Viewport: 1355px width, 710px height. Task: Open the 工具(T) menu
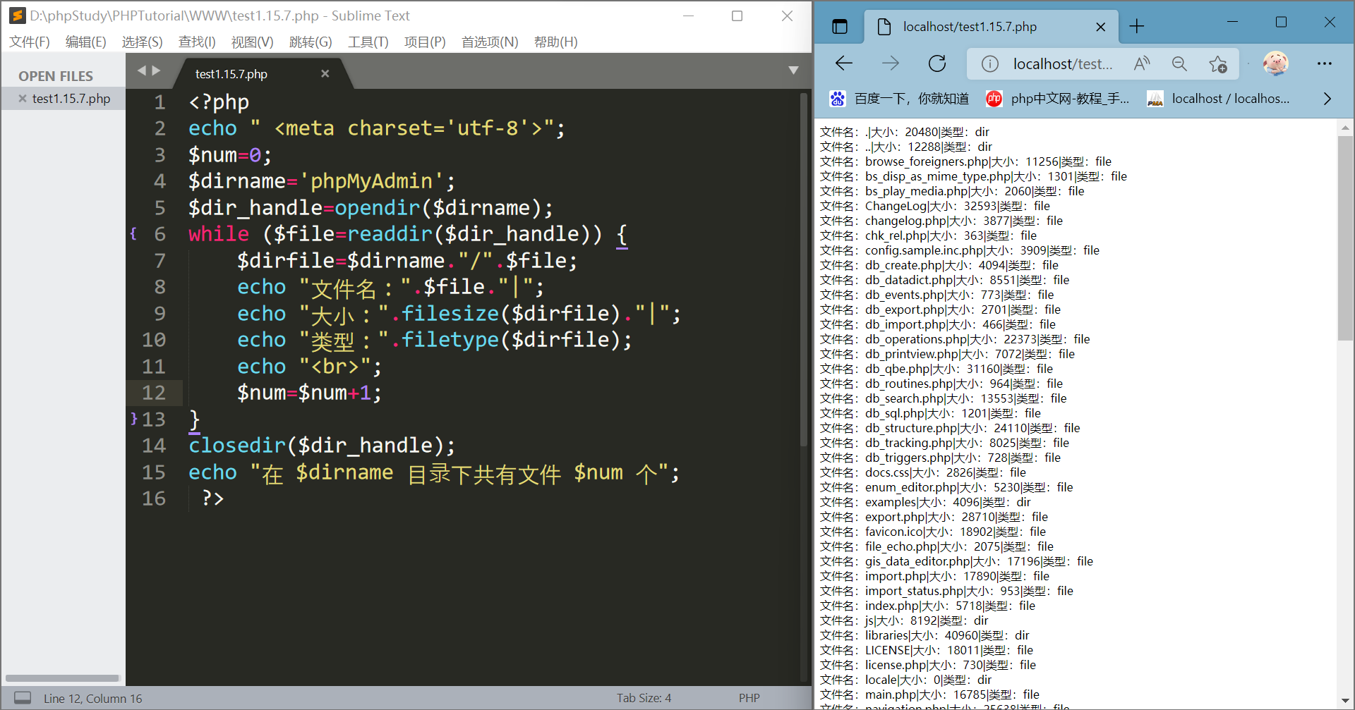coord(368,42)
